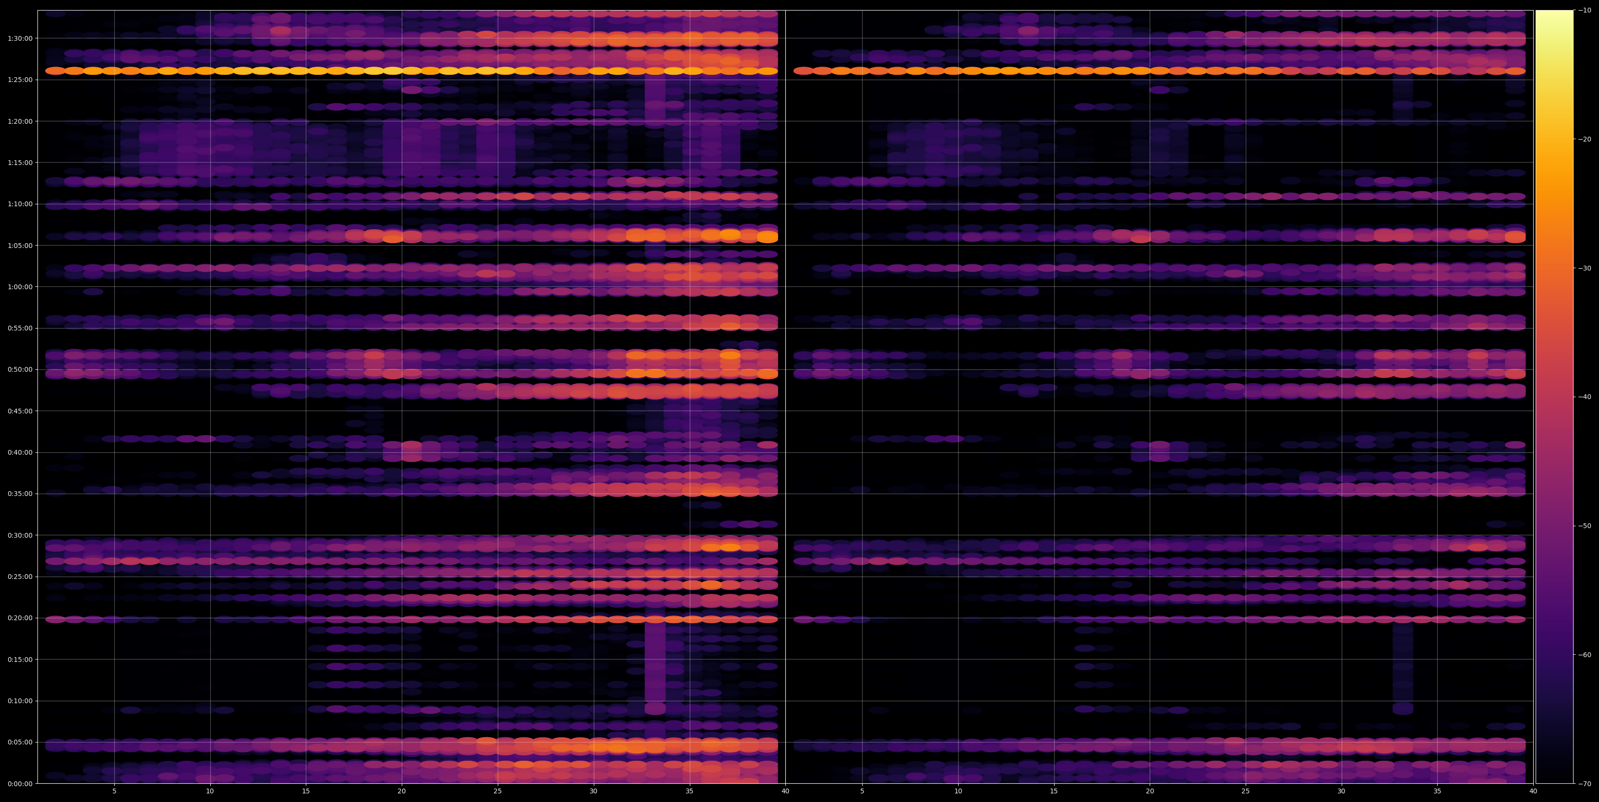Select x-axis label 20 under the right heatmap

pos(1150,791)
